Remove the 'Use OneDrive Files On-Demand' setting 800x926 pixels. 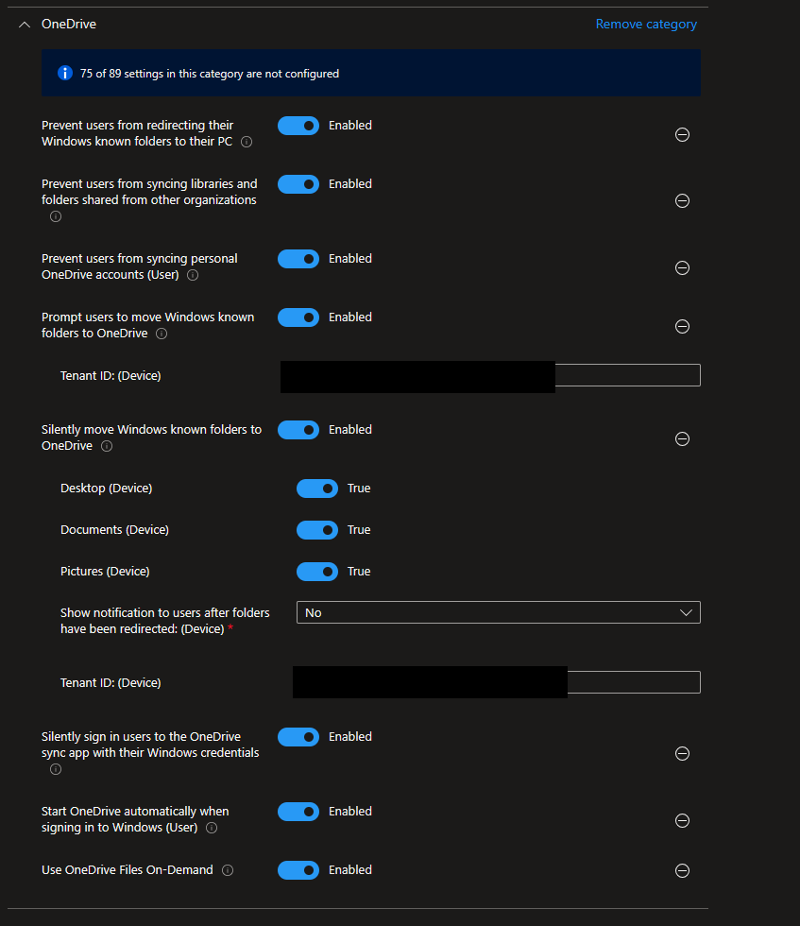coord(682,870)
